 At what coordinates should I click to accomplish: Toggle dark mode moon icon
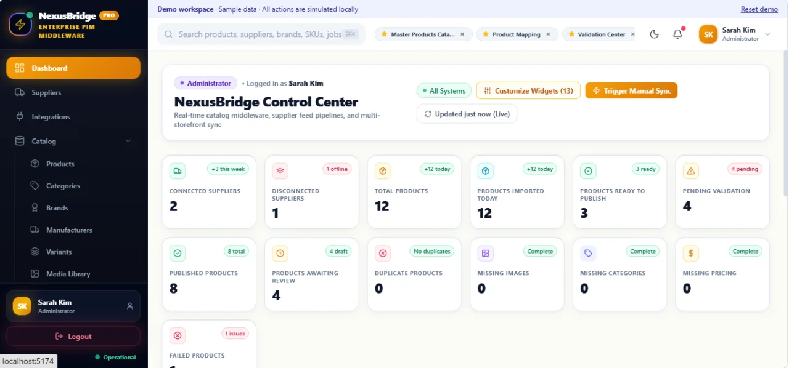655,34
